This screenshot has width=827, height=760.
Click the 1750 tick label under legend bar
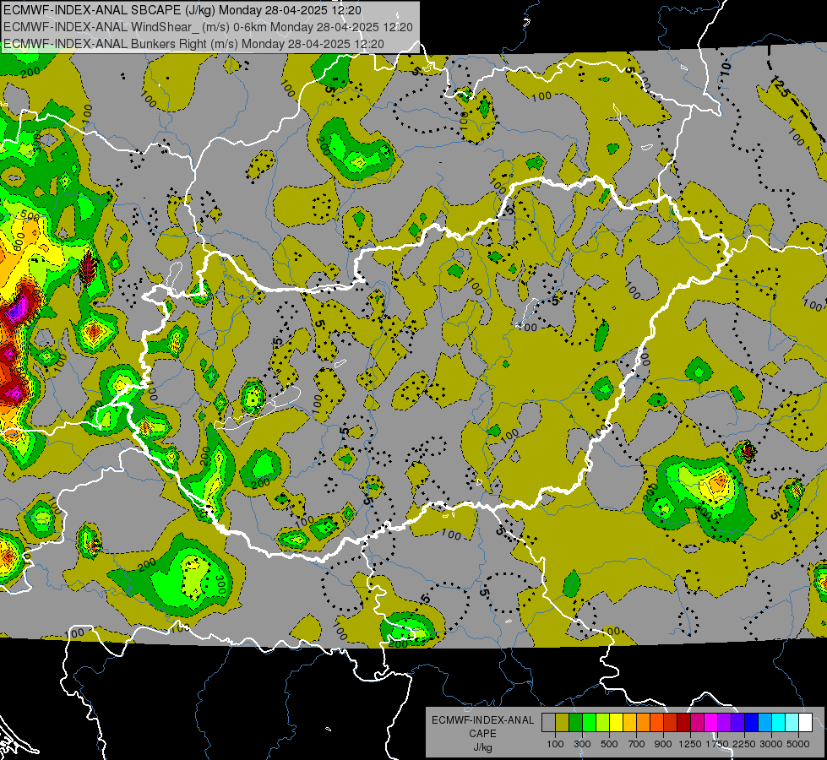click(717, 744)
